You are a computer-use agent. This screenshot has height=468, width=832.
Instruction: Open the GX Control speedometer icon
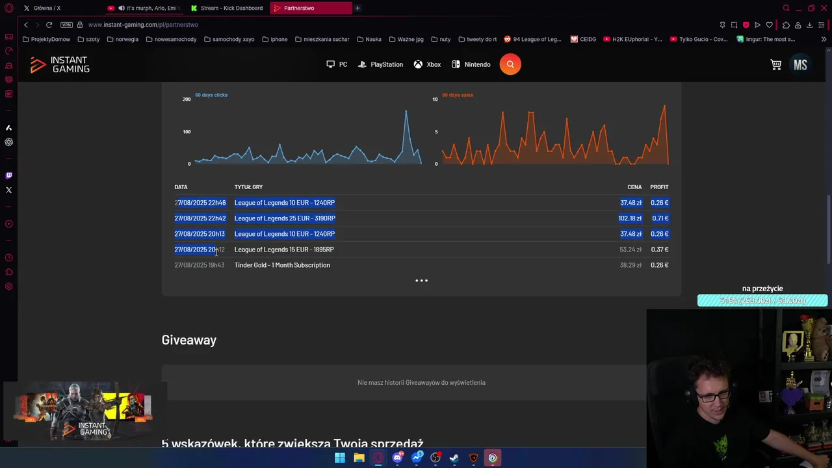pos(8,51)
